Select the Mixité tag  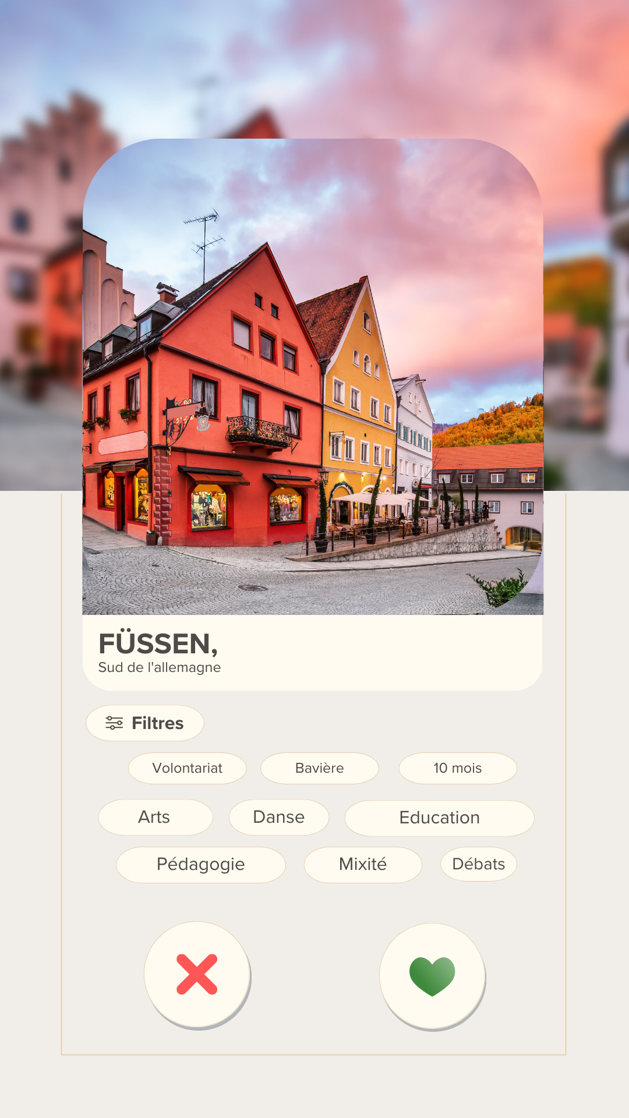[x=363, y=864]
